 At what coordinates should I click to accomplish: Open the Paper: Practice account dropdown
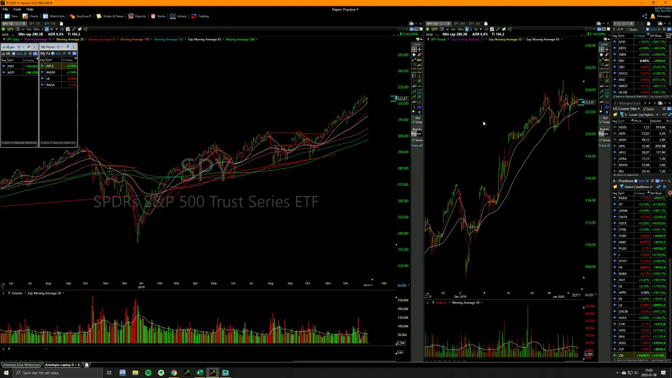tap(345, 9)
